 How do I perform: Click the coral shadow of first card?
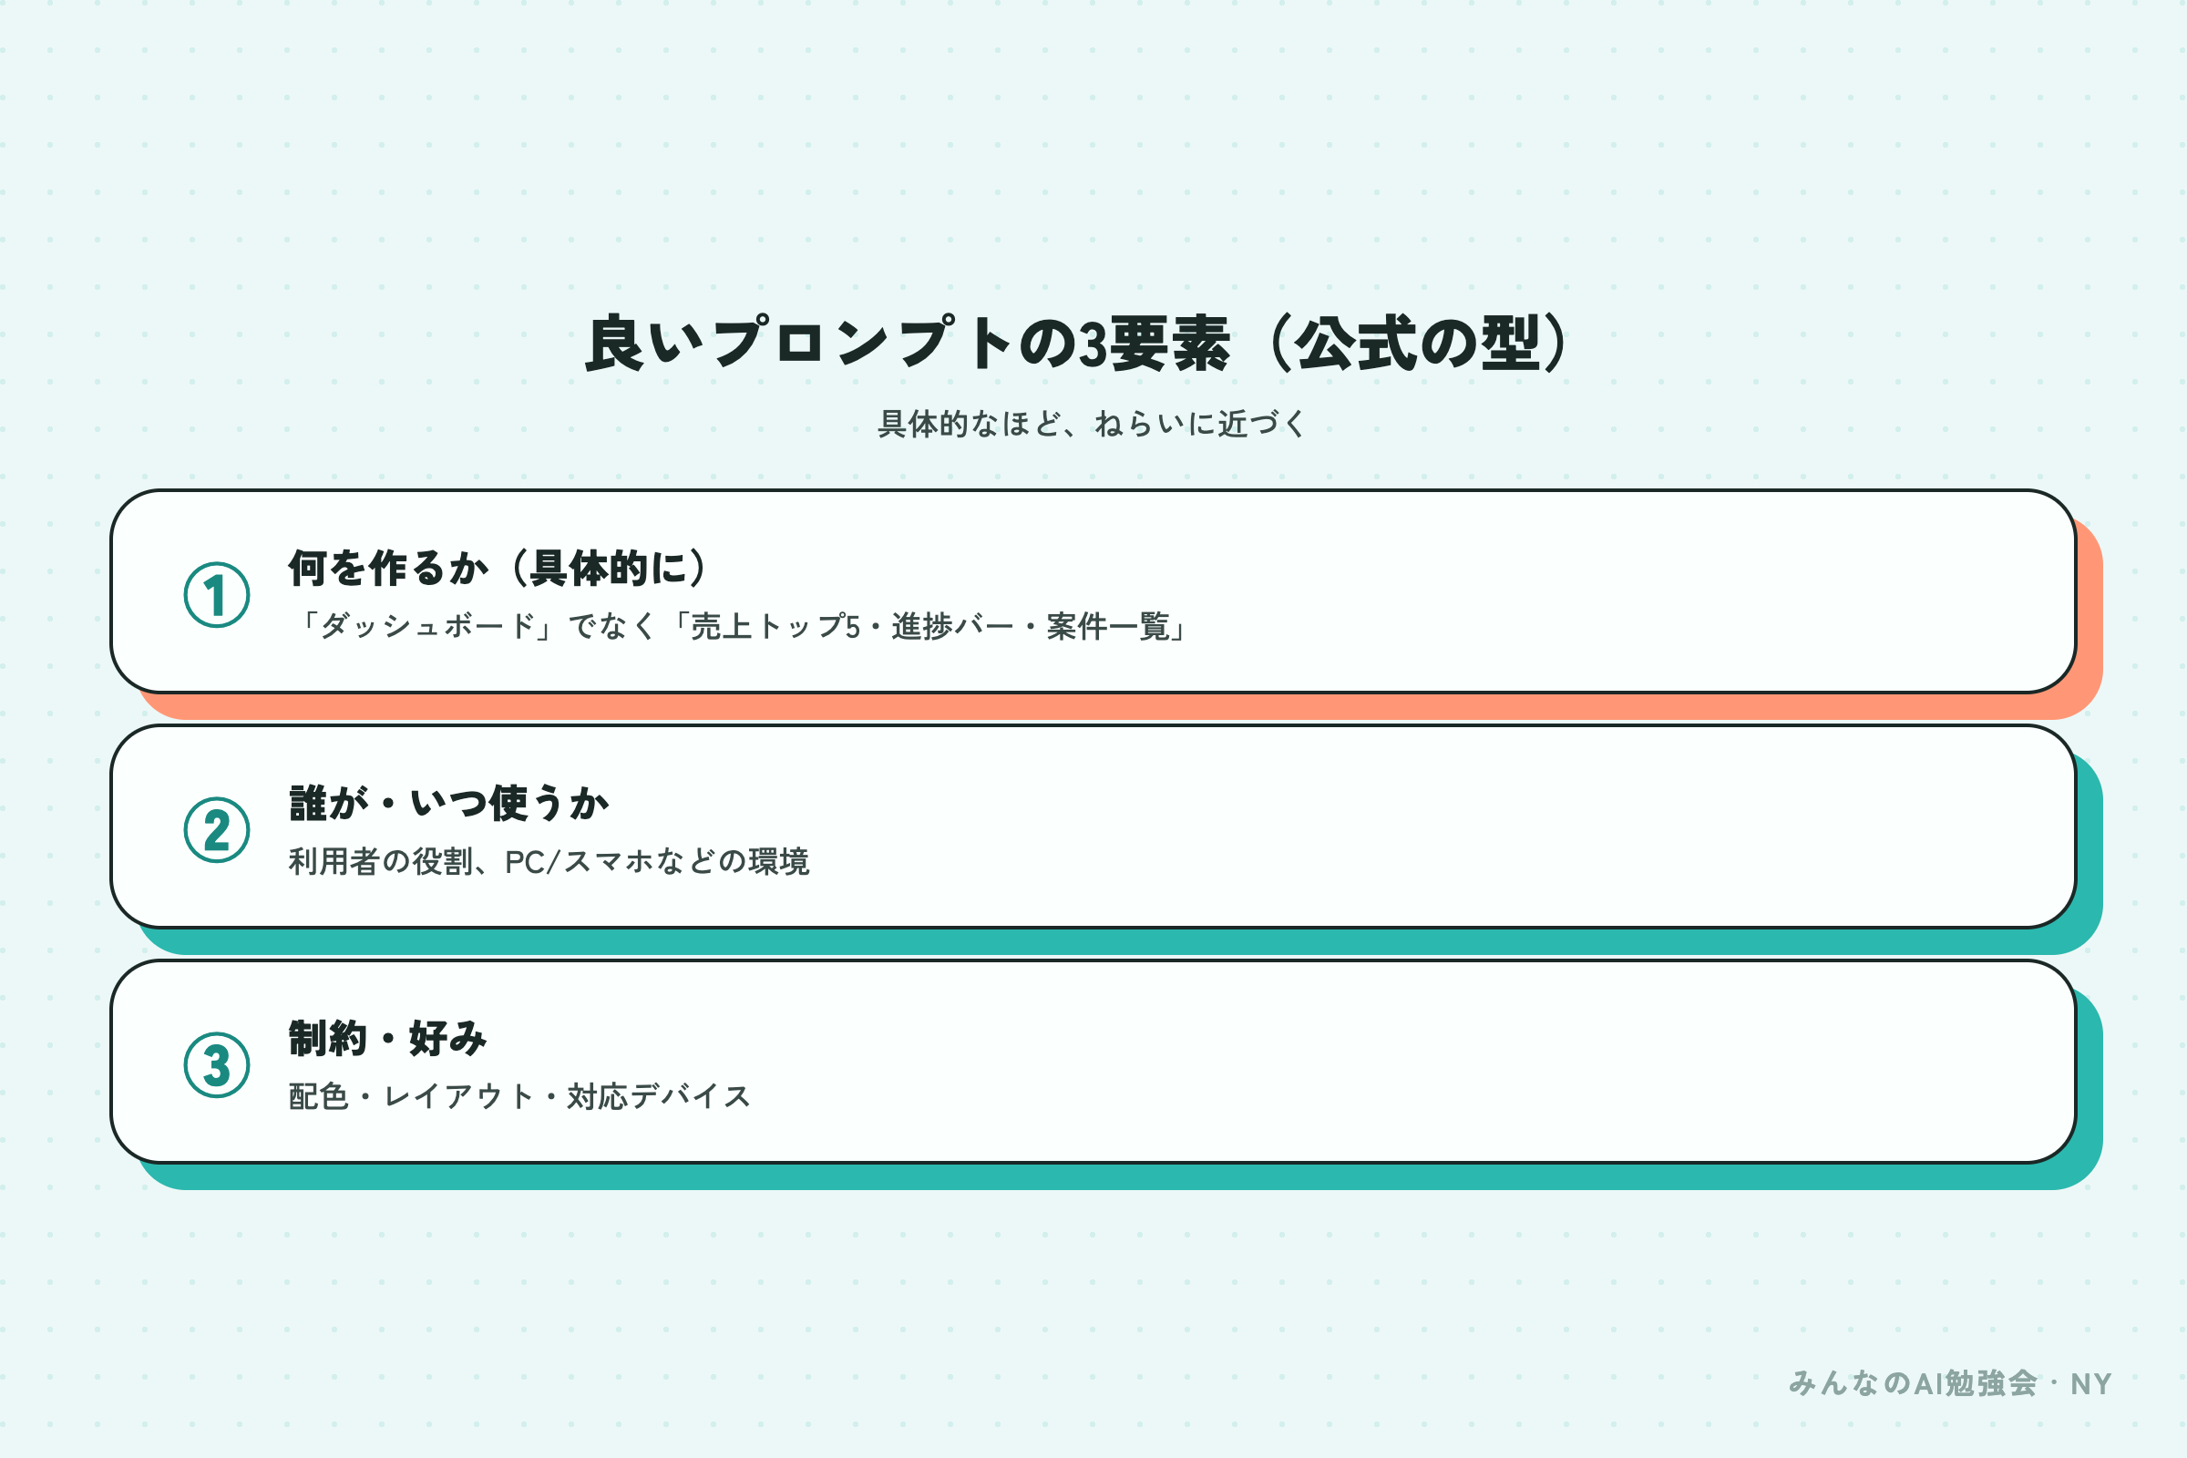point(1115,707)
